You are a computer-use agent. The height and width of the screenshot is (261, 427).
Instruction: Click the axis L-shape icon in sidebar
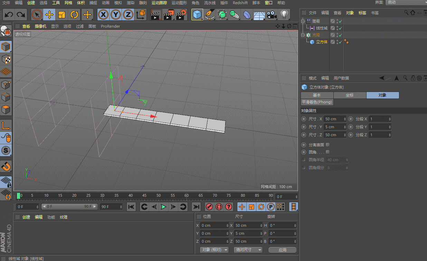[x=6, y=125]
